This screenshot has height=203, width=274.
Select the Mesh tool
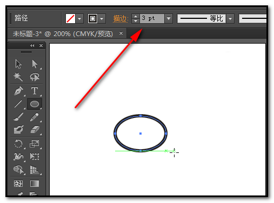point(18,184)
